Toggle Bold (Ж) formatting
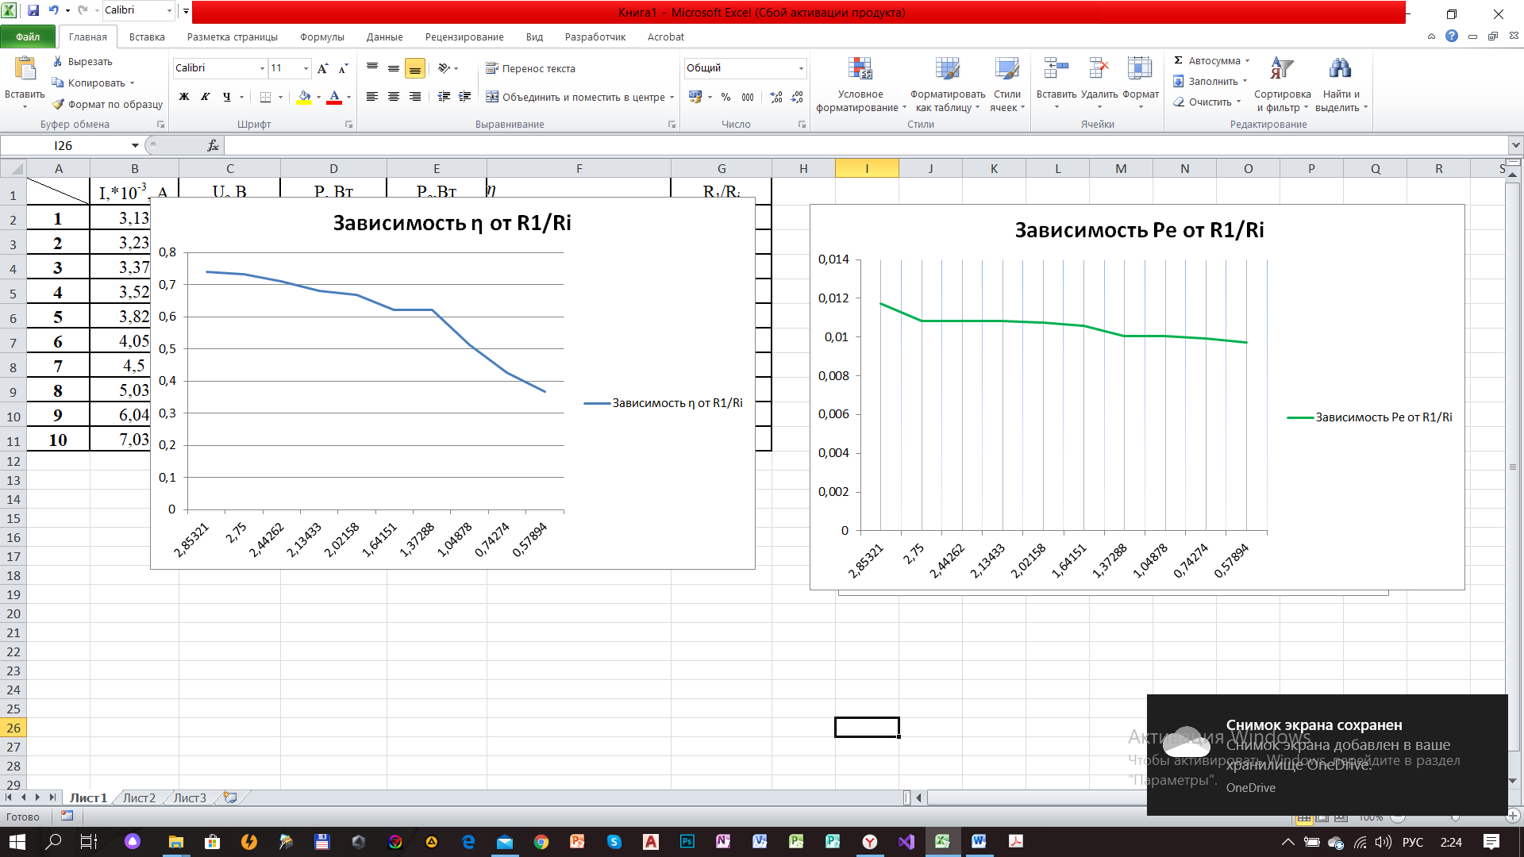Image resolution: width=1524 pixels, height=857 pixels. point(184,97)
